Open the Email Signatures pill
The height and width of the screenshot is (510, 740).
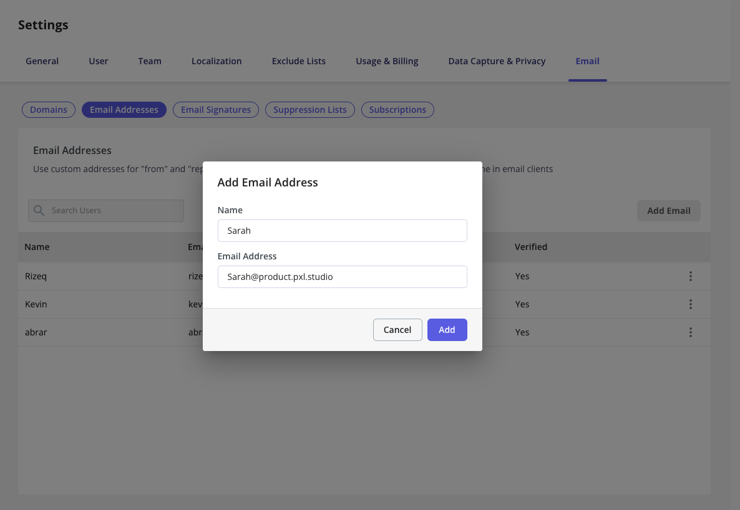(216, 110)
